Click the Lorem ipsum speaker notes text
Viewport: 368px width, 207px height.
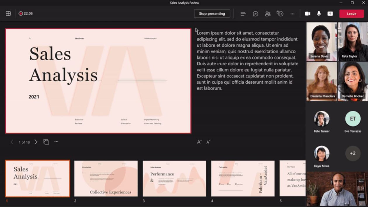pyautogui.click(x=247, y=60)
